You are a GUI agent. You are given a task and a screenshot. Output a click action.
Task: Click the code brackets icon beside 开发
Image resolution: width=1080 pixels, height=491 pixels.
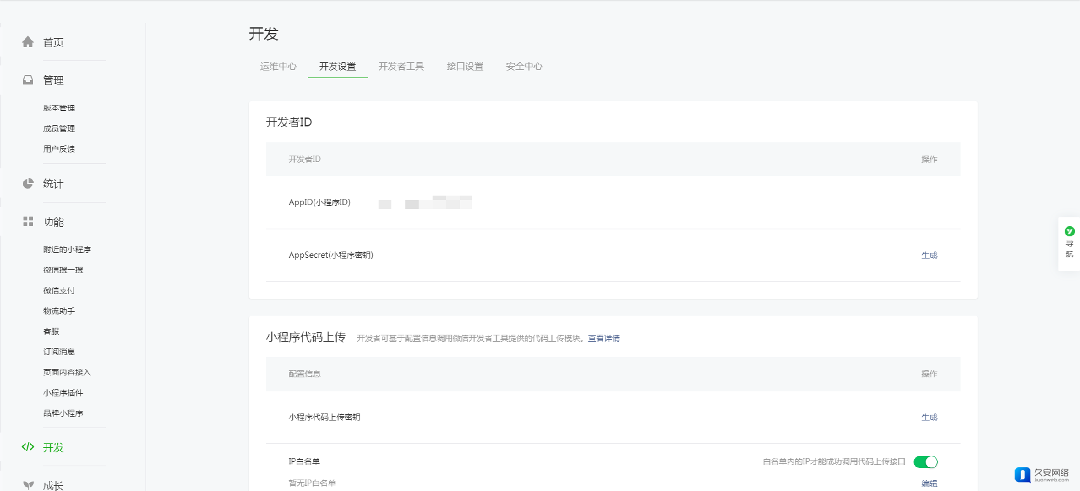(x=28, y=447)
